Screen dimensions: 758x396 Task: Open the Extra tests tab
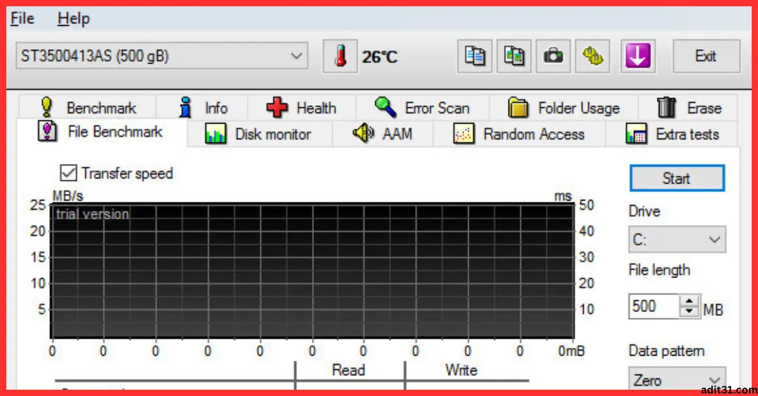(672, 134)
